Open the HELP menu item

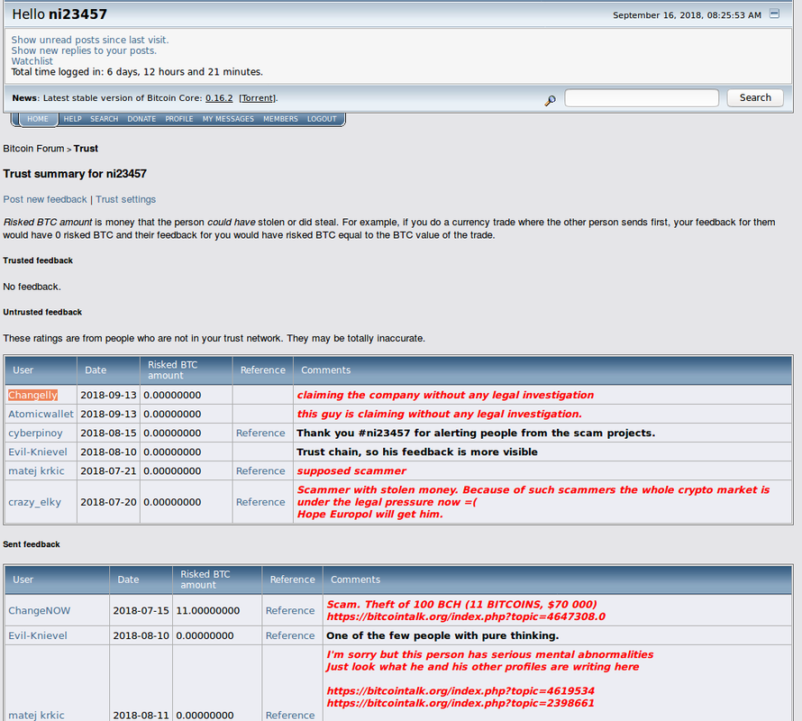pos(73,119)
